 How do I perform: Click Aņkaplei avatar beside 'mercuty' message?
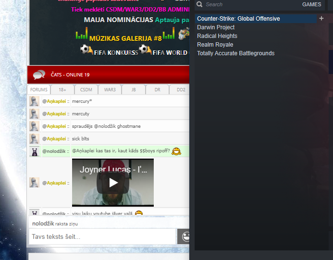(x=34, y=113)
